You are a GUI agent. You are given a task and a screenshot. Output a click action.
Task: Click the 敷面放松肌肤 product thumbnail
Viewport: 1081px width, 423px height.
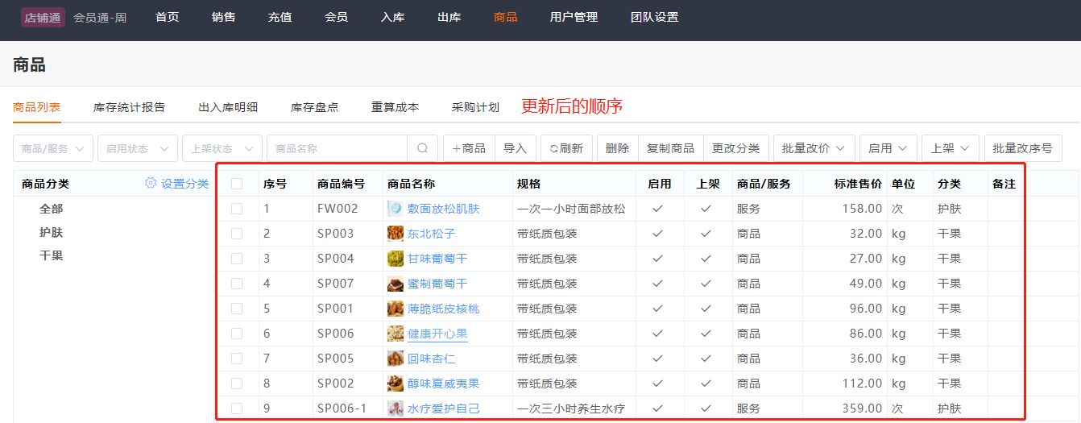(395, 209)
